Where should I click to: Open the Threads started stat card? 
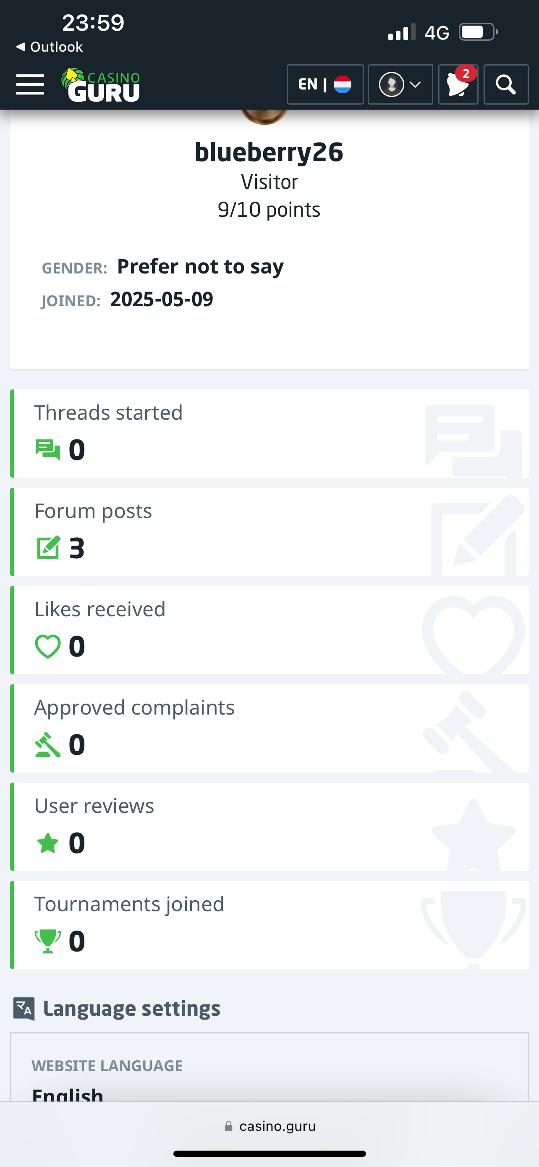point(269,433)
